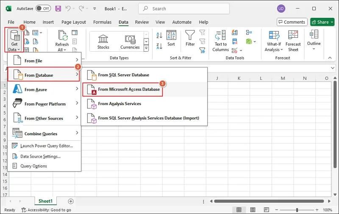The height and width of the screenshot is (214, 339).
Task: Expand From File submenu
Action: (x=44, y=61)
